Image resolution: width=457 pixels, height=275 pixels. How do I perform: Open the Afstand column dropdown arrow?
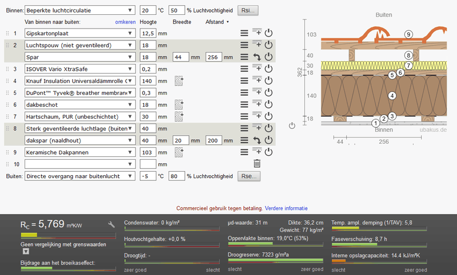(227, 22)
